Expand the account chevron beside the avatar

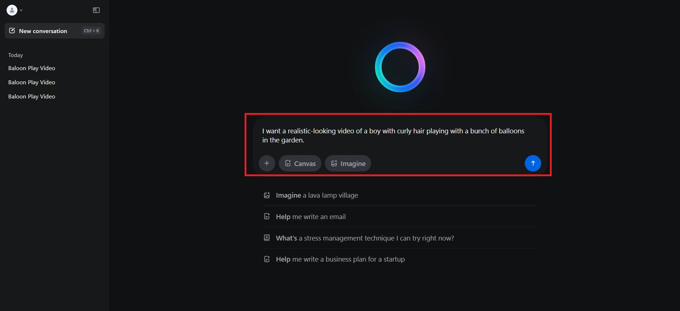click(x=21, y=10)
